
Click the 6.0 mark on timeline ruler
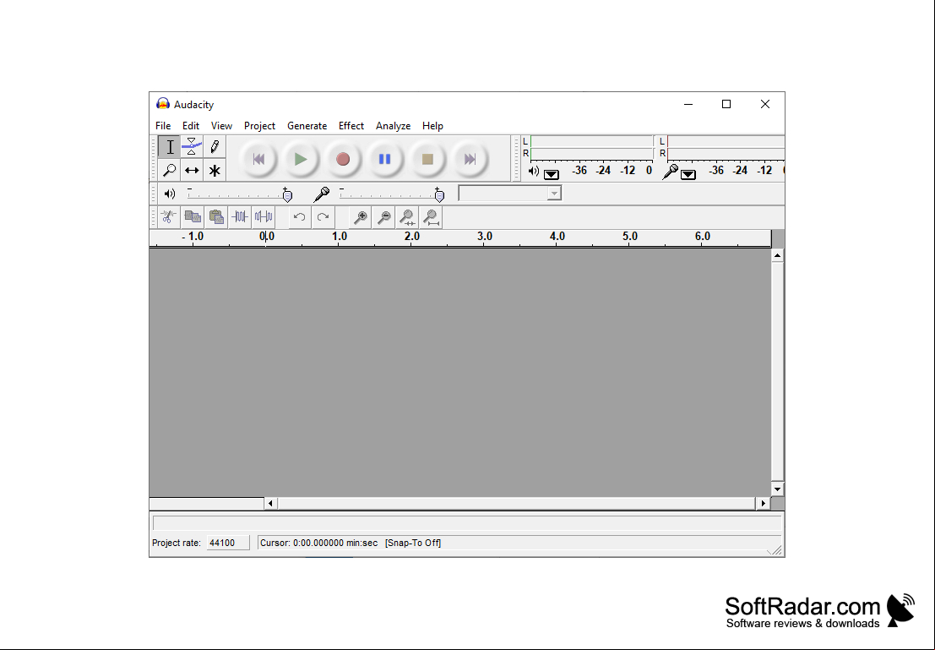(703, 237)
